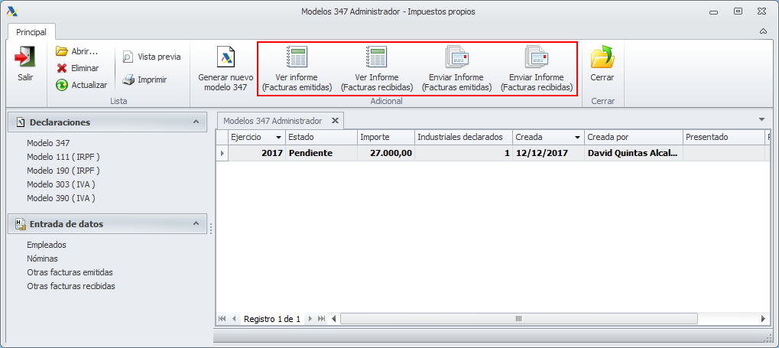This screenshot has height=348, width=779.
Task: Open Modelo 303 ( IVA )
Action: click(61, 184)
